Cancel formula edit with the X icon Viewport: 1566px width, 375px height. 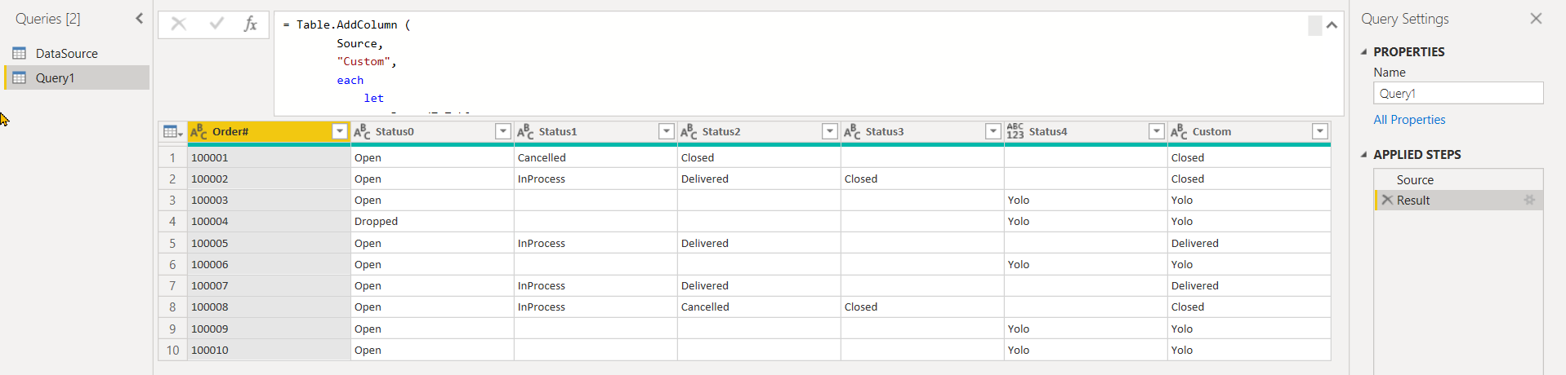(x=178, y=24)
